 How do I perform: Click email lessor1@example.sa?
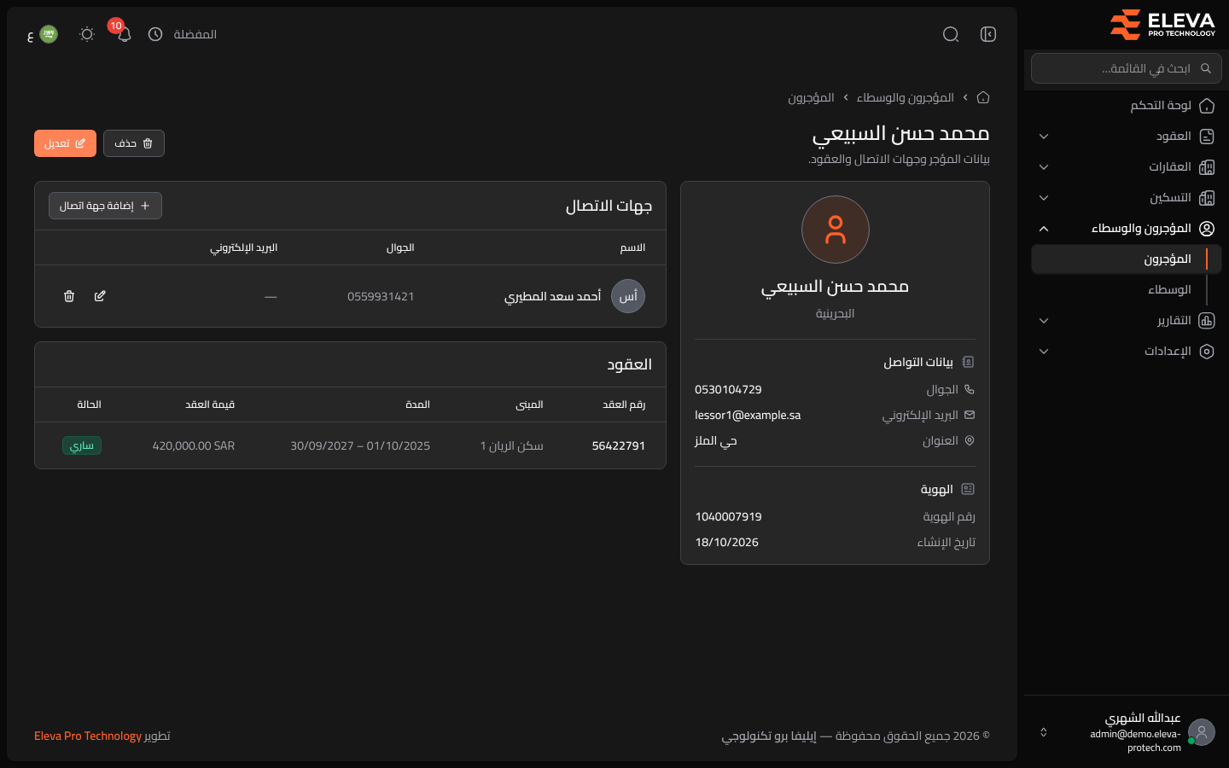748,416
